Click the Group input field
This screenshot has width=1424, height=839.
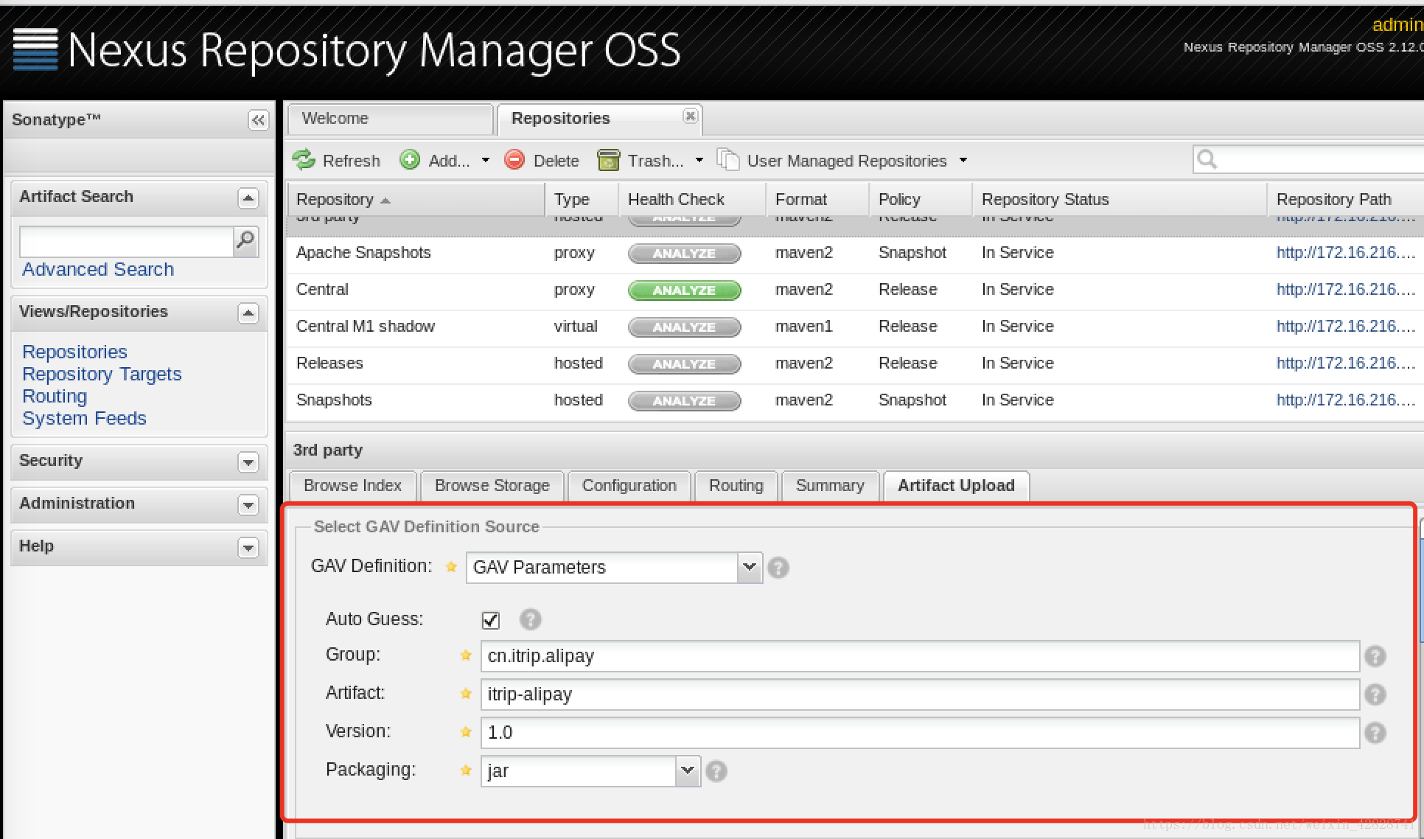920,656
